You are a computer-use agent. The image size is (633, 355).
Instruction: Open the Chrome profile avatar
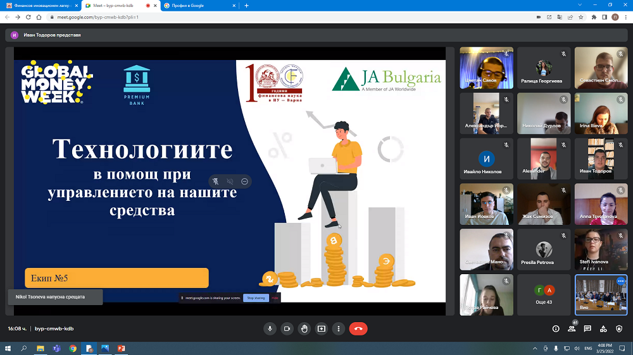click(x=615, y=17)
